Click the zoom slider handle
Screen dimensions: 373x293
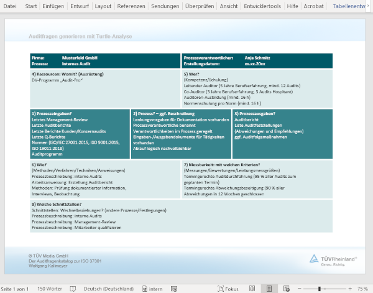click(320, 289)
